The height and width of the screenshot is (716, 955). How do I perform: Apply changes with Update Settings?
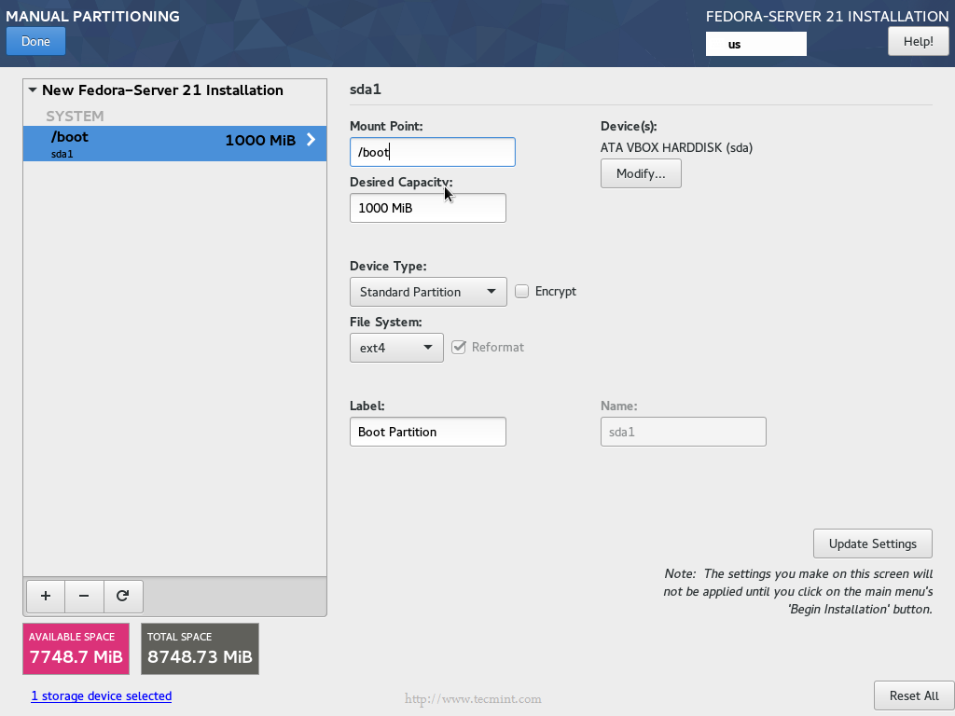pos(872,544)
